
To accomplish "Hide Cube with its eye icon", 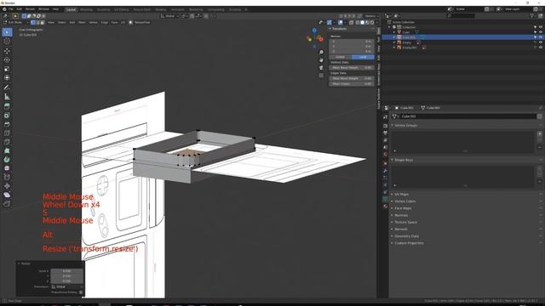I will [x=541, y=32].
